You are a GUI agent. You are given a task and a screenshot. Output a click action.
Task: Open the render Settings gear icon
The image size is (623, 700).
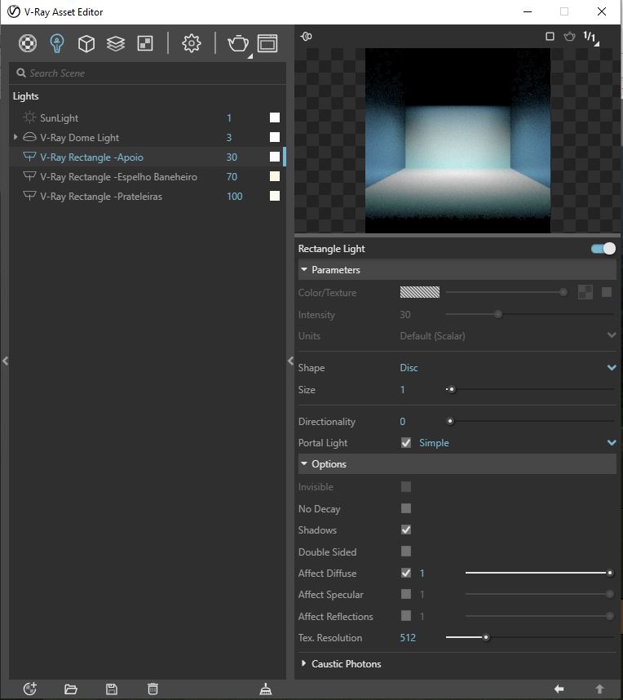(192, 43)
